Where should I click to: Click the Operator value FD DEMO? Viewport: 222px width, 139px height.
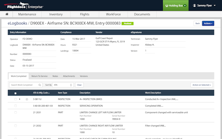[27, 39]
